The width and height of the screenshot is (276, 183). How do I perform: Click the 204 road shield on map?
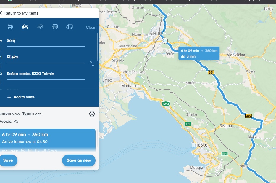click(211, 73)
